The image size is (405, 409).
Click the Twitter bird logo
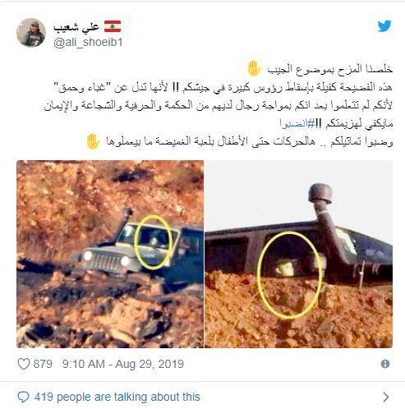(x=384, y=26)
